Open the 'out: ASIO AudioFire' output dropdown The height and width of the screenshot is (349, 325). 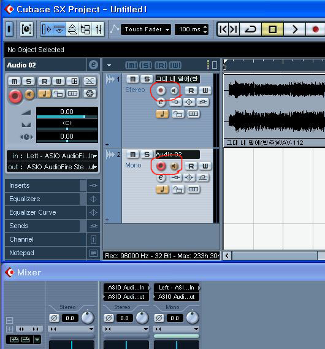click(53, 167)
